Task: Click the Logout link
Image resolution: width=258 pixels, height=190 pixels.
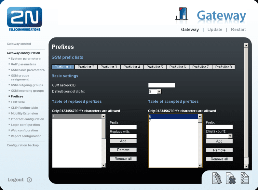Action: click(16, 180)
